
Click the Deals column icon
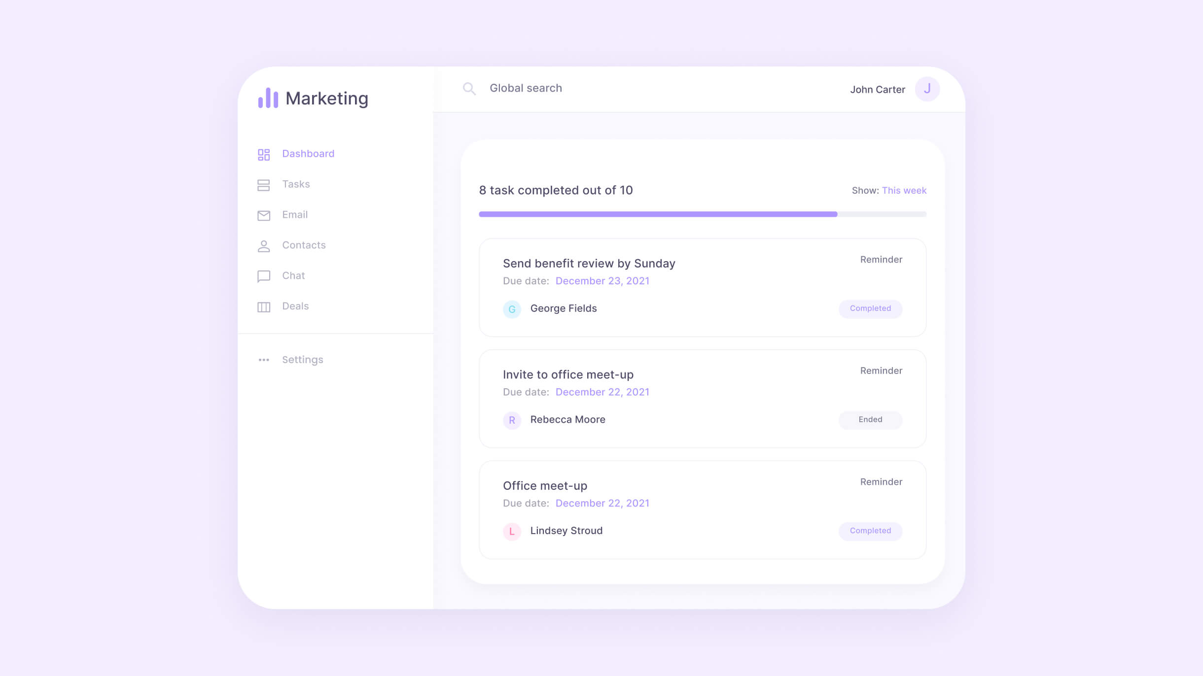264,306
